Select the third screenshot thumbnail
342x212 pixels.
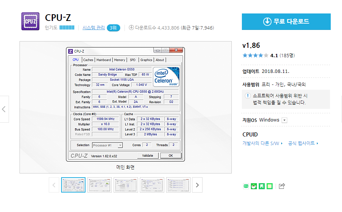(x=126, y=185)
